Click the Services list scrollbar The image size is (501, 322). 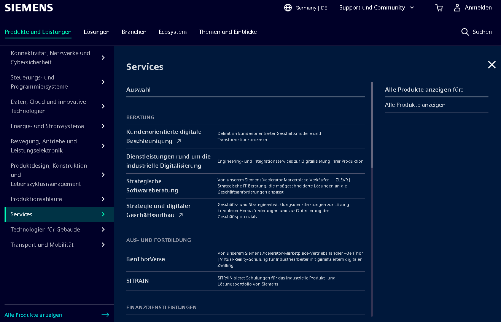(372, 125)
